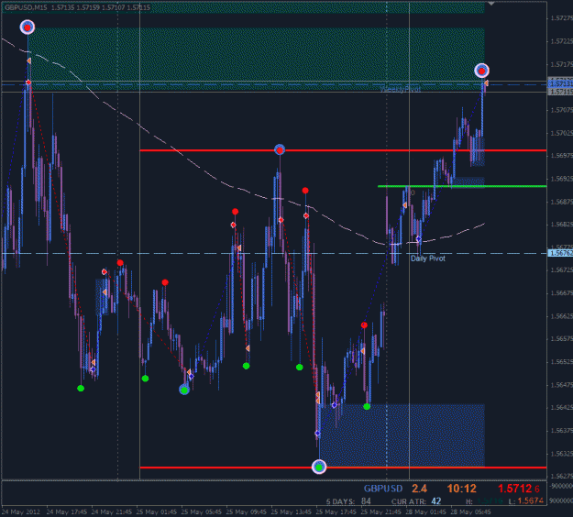The height and width of the screenshot is (517, 573).
Task: Click the 5 DAYS: 84 range value
Action: pos(348,501)
